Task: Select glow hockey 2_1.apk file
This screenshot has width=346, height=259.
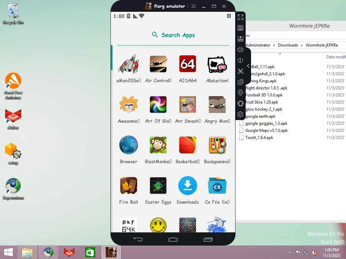Action: tap(264, 109)
